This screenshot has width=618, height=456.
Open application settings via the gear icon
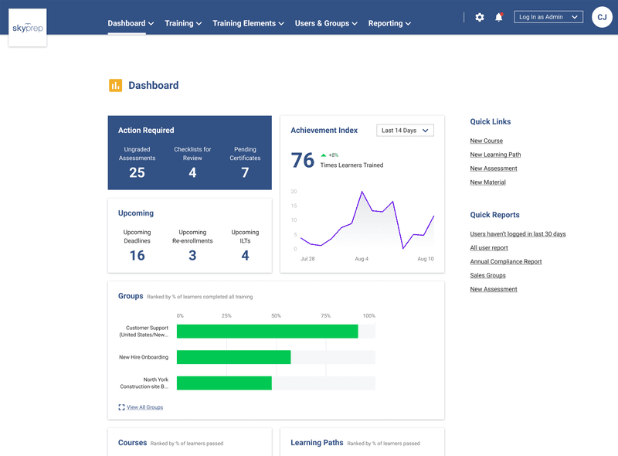click(480, 16)
